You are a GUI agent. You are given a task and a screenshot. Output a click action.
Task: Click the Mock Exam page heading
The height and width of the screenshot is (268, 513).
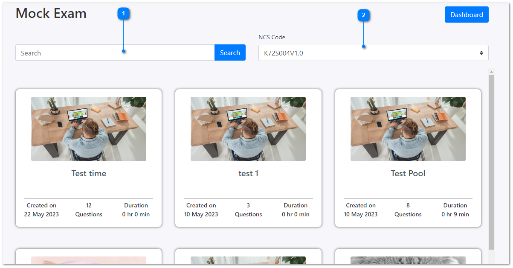[x=51, y=14]
